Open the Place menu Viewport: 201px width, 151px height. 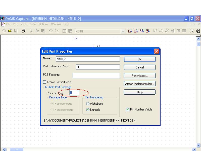pyautogui.click(x=33, y=24)
